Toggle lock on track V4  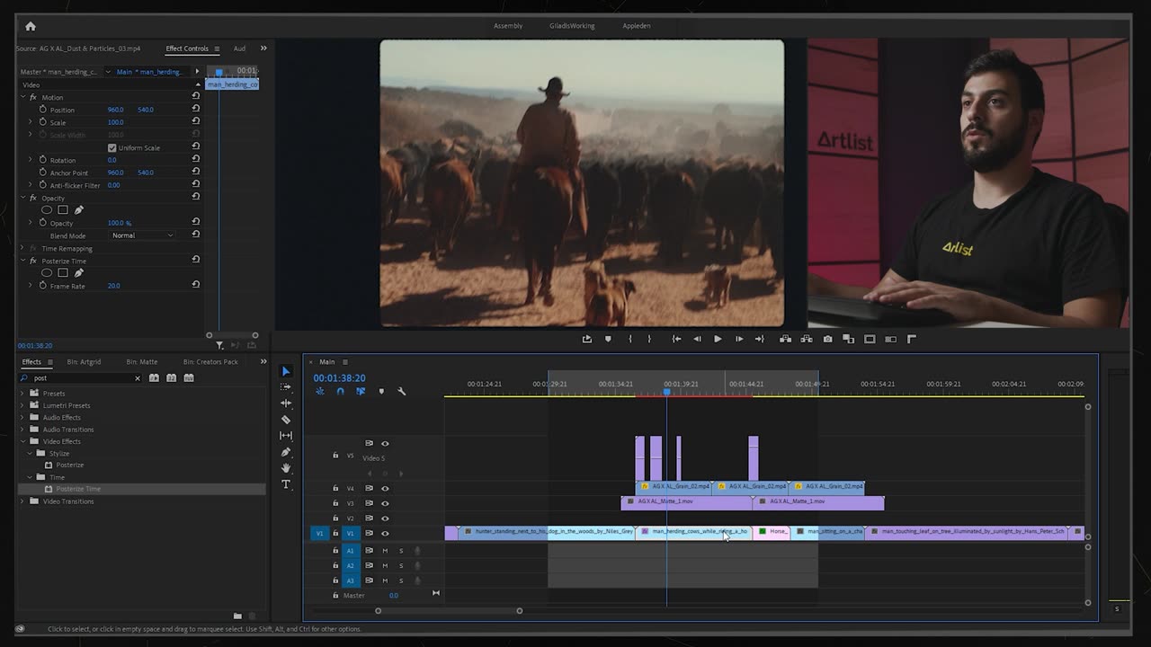click(335, 488)
